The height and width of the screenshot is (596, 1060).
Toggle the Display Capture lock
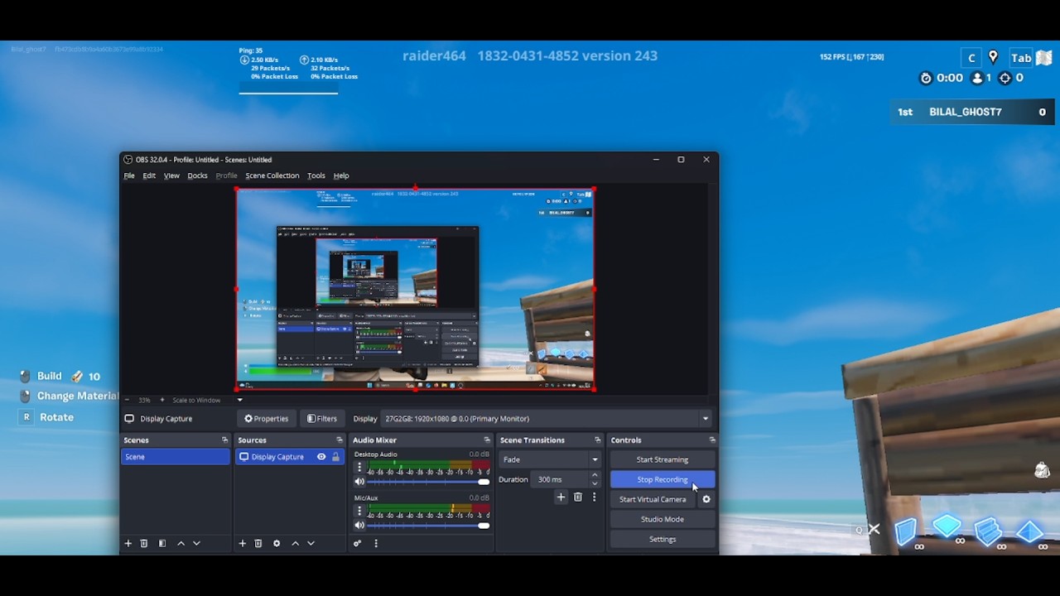[x=335, y=457]
